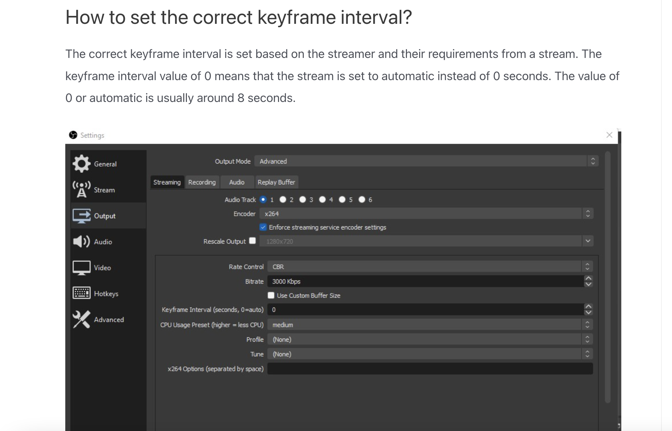Select audio track 2 radio button
Screen dimensions: 672x431
pos(283,200)
